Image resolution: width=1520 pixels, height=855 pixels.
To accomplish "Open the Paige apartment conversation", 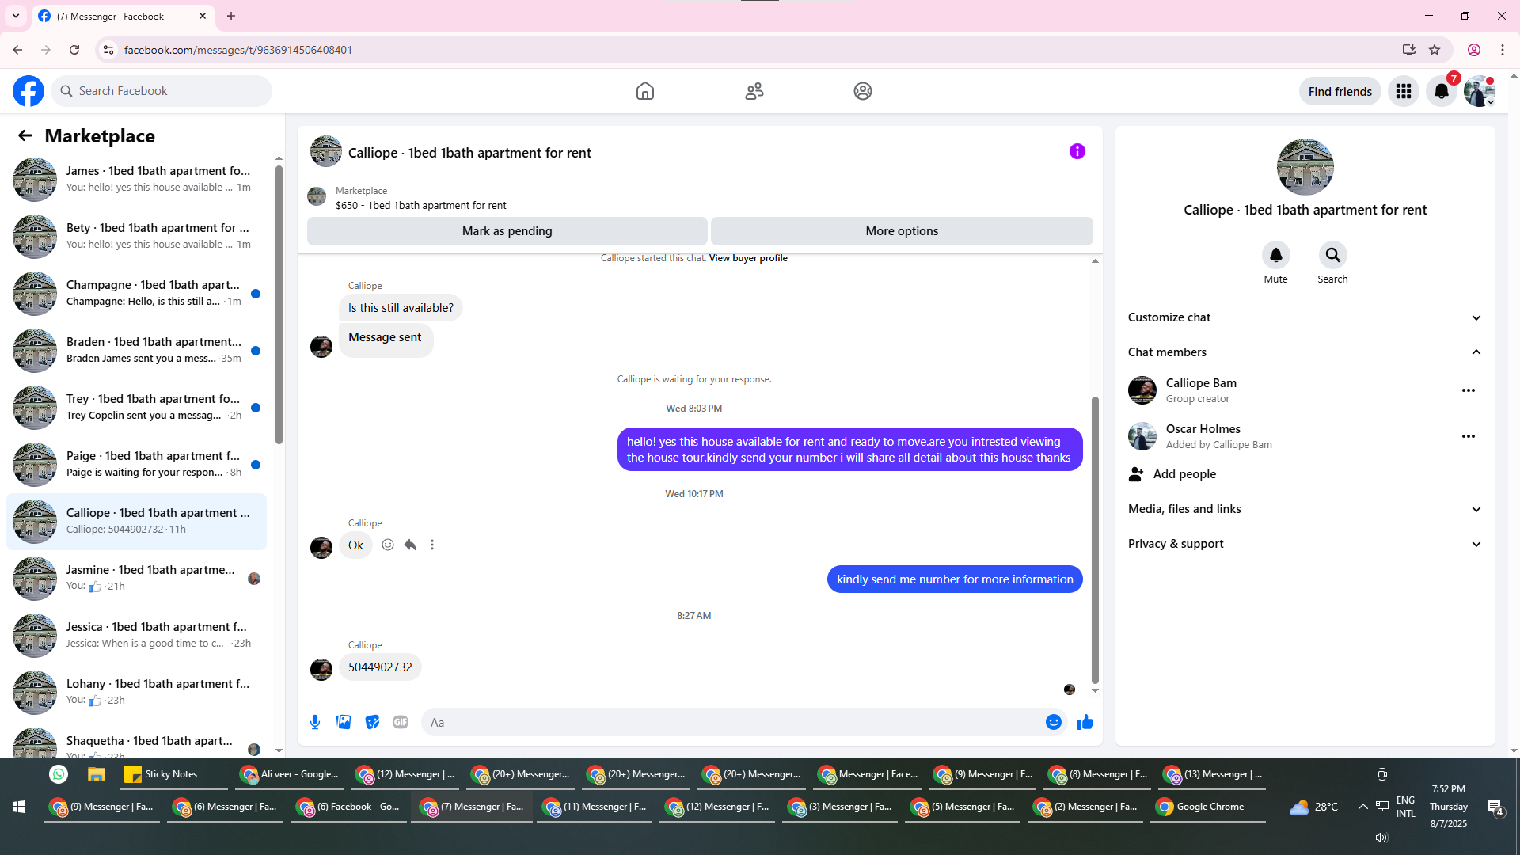I will point(137,465).
